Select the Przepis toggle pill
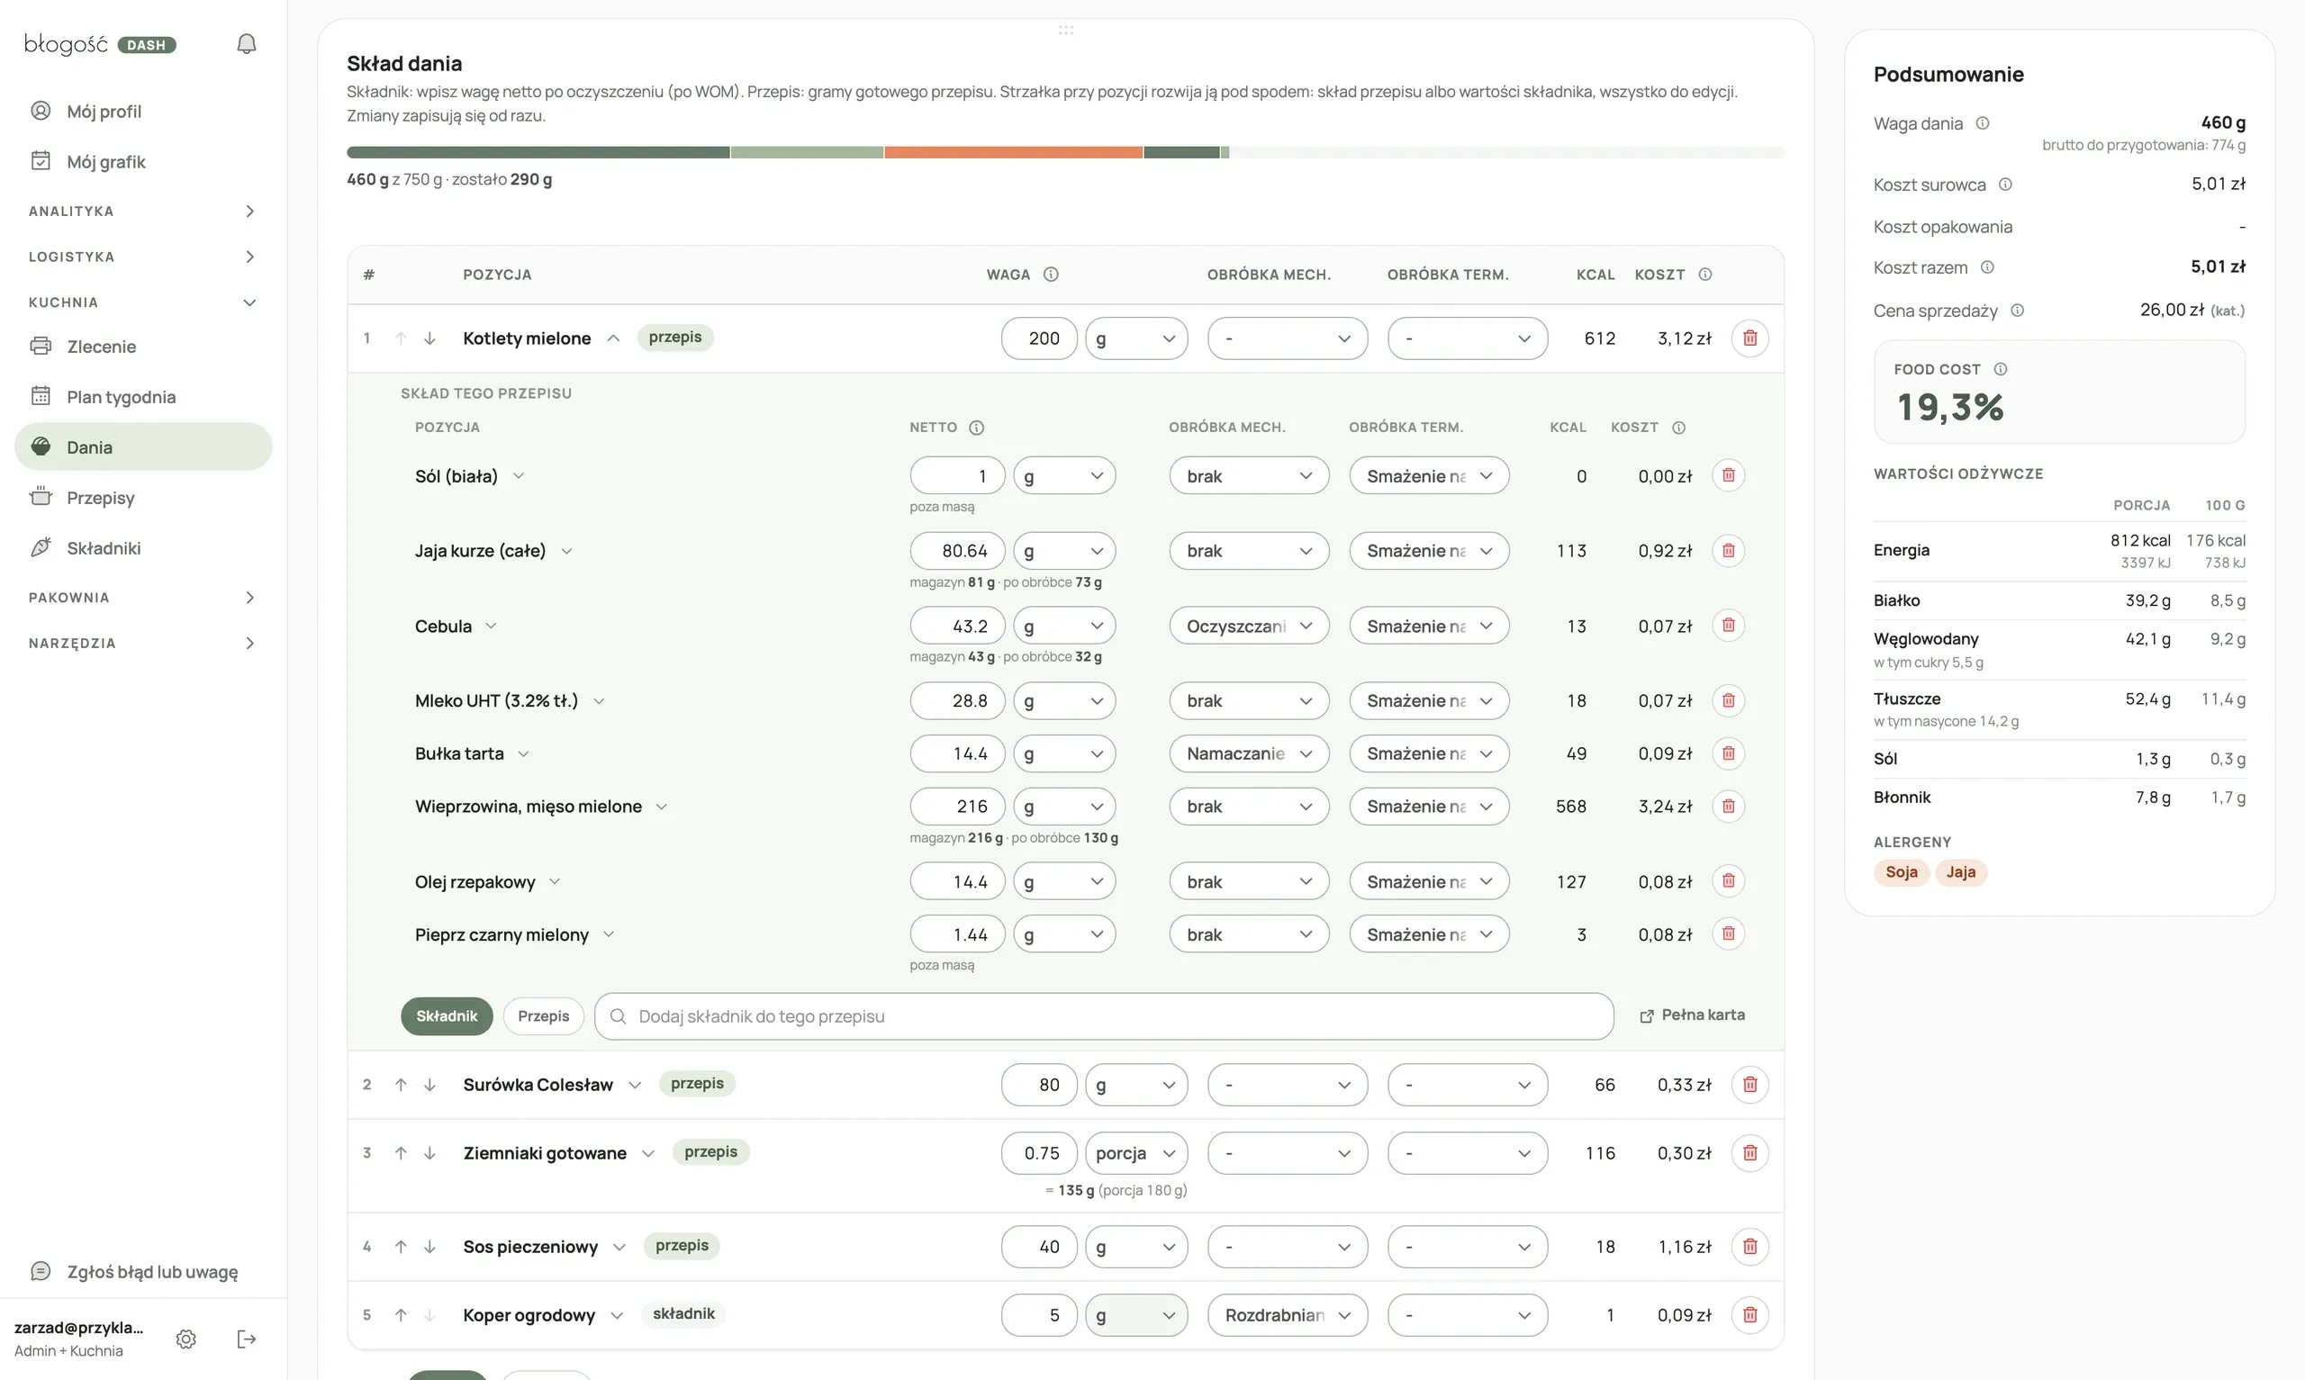This screenshot has height=1380, width=2305. click(543, 1016)
